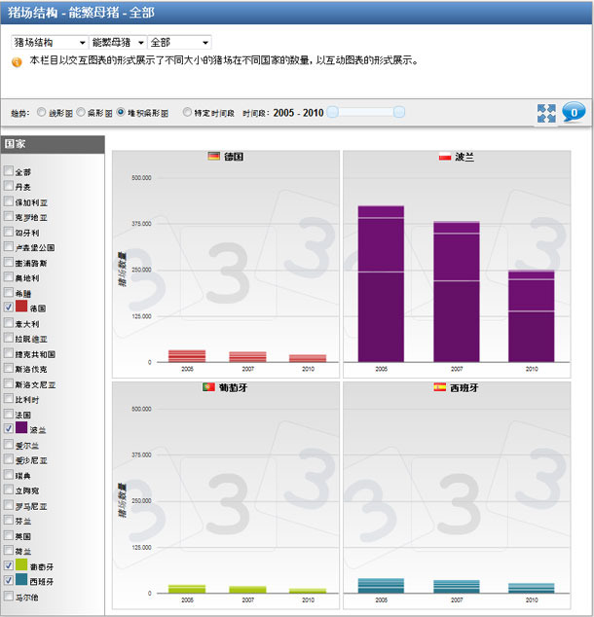Uncheck the 波兰 country checkbox
Screen dimensions: 594x617
click(9, 428)
